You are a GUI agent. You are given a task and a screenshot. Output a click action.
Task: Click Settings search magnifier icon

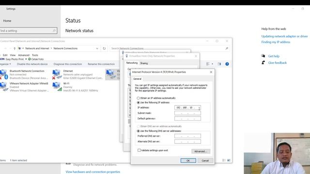54,30
